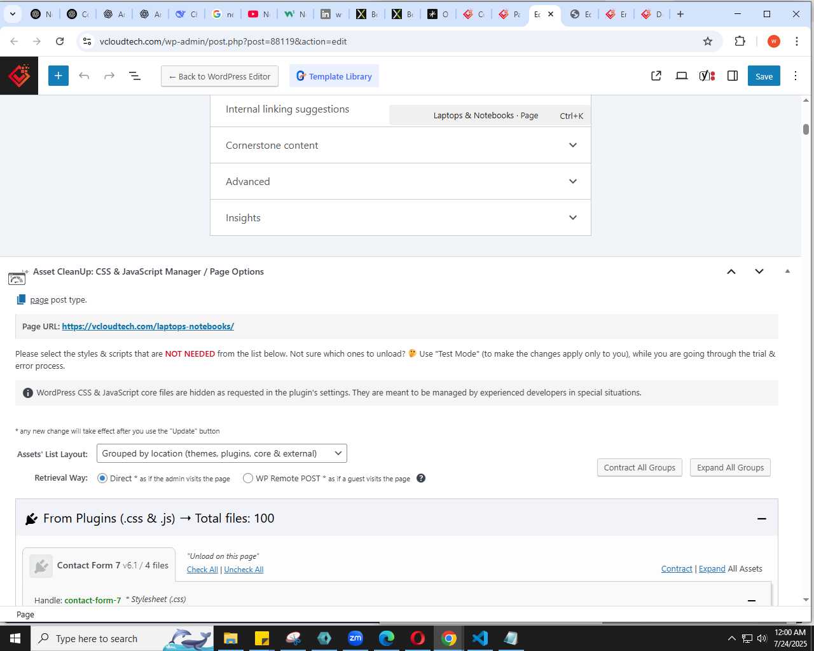This screenshot has height=651, width=814.
Task: Open Chrome tab search dropdown arrow
Action: click(x=13, y=14)
